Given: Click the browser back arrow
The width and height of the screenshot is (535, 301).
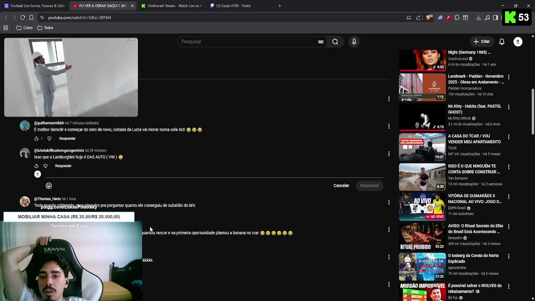Looking at the screenshot, I should pos(6,18).
